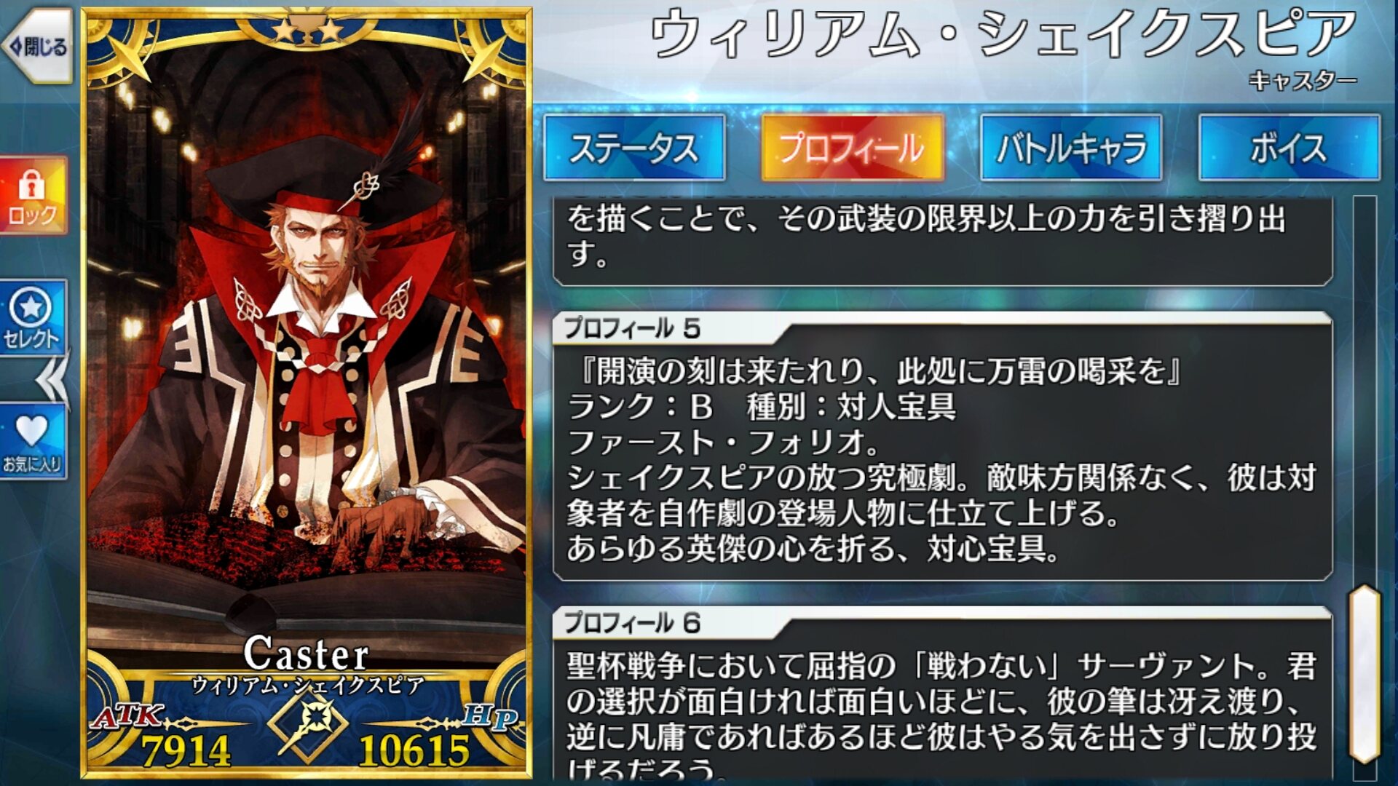The width and height of the screenshot is (1398, 786).
Task: Click the プロフィール 6 section header
Action: [x=632, y=622]
